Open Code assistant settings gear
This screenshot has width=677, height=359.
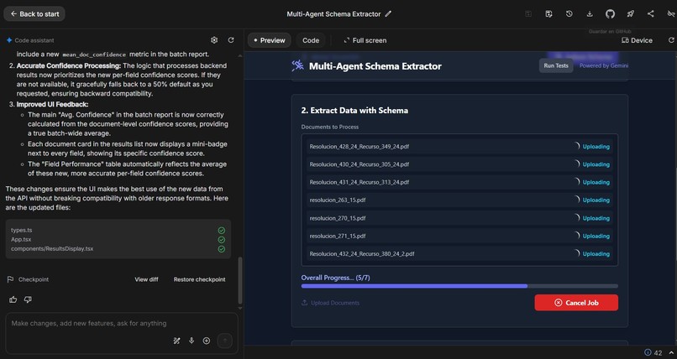point(214,40)
